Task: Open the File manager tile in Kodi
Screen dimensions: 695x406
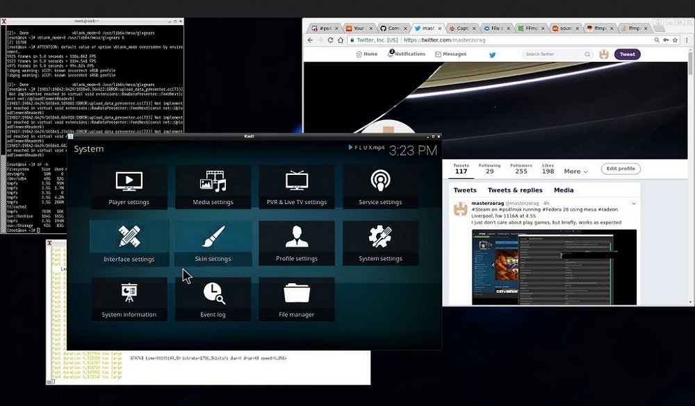Action: (x=297, y=299)
